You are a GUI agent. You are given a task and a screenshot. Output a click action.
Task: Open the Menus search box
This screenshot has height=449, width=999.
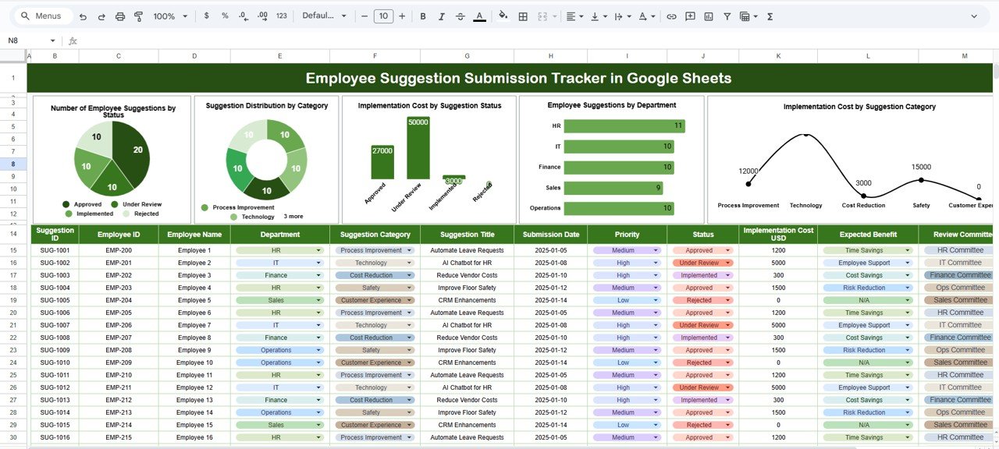(x=41, y=16)
